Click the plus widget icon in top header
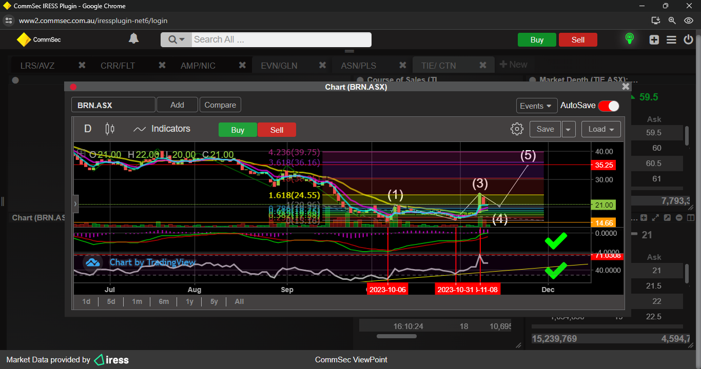701x369 pixels. pyautogui.click(x=654, y=40)
